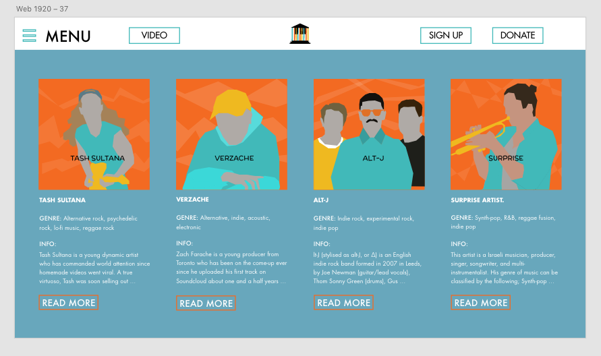601x356 pixels.
Task: Click the SIGN UP button
Action: [446, 35]
